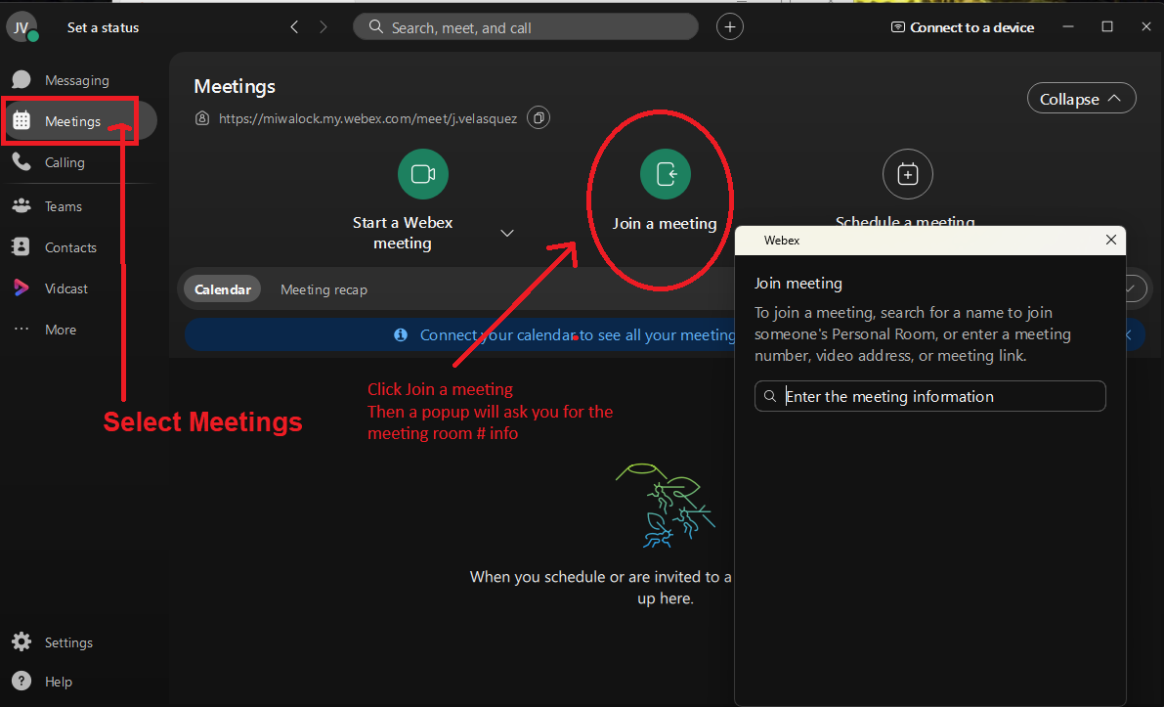The image size is (1164, 707).
Task: Click the plus icon beside search bar
Action: (x=729, y=27)
